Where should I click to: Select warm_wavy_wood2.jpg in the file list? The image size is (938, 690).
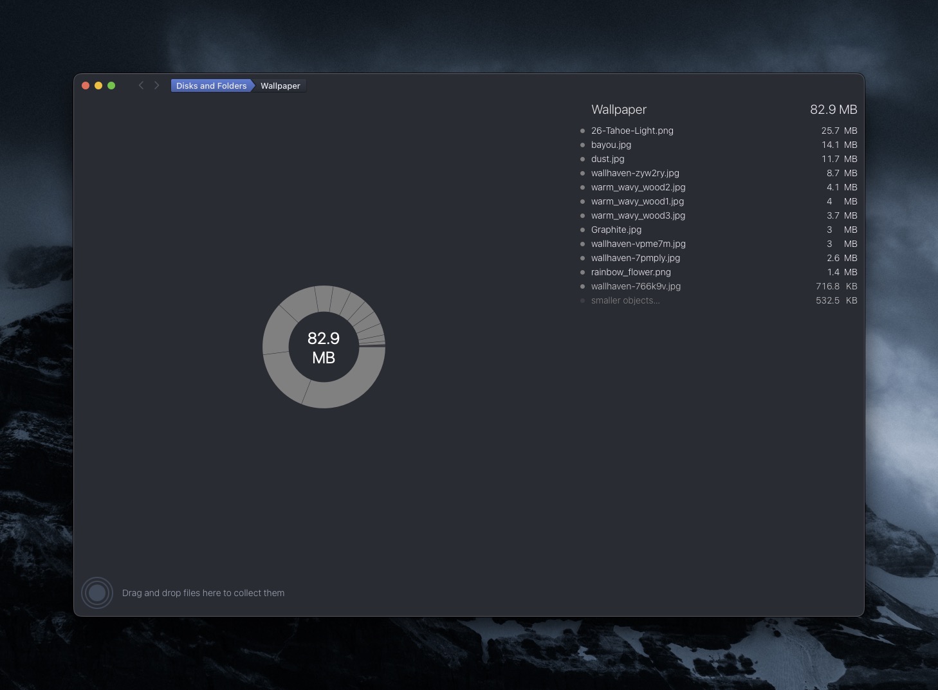(x=638, y=187)
